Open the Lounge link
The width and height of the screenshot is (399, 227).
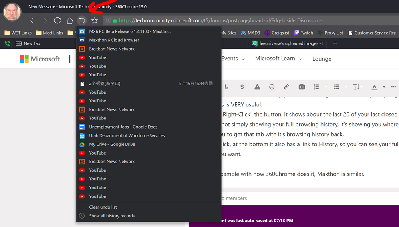pos(322,59)
